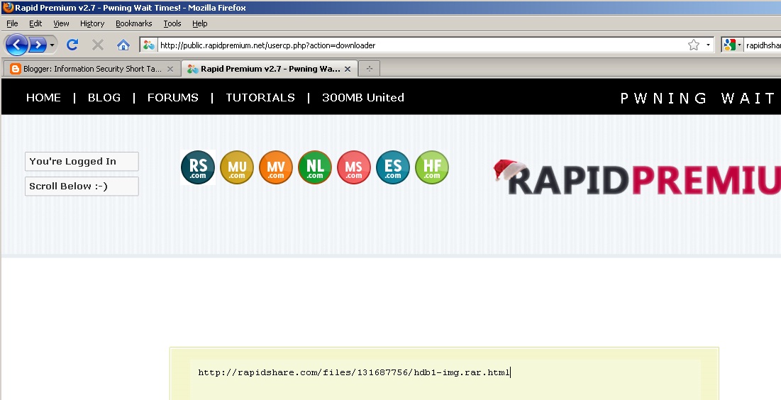
Task: Reload the current page
Action: click(72, 45)
